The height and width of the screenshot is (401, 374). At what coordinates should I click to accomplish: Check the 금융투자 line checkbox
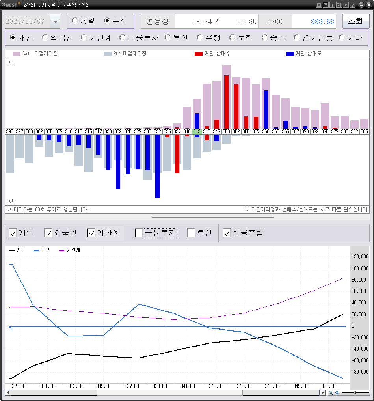139,233
